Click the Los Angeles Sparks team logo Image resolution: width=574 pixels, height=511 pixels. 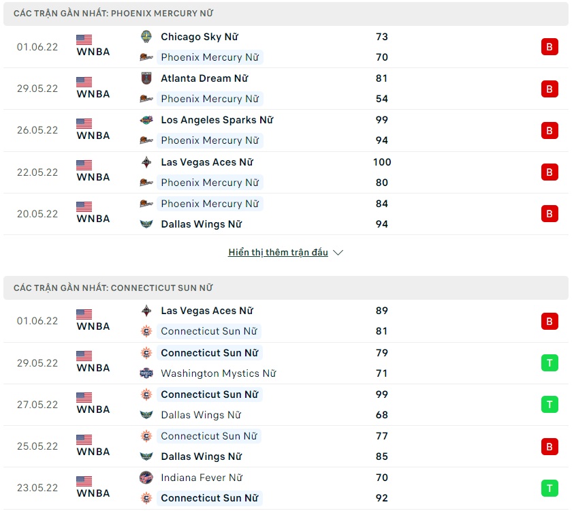pyautogui.click(x=146, y=120)
